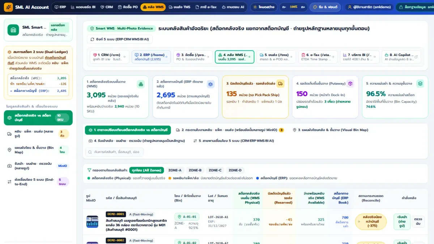Image resolution: width=434 pixels, height=244 pixels.
Task: Toggle the light mode switch (โหมดสว่าง)
Action: pos(264,7)
